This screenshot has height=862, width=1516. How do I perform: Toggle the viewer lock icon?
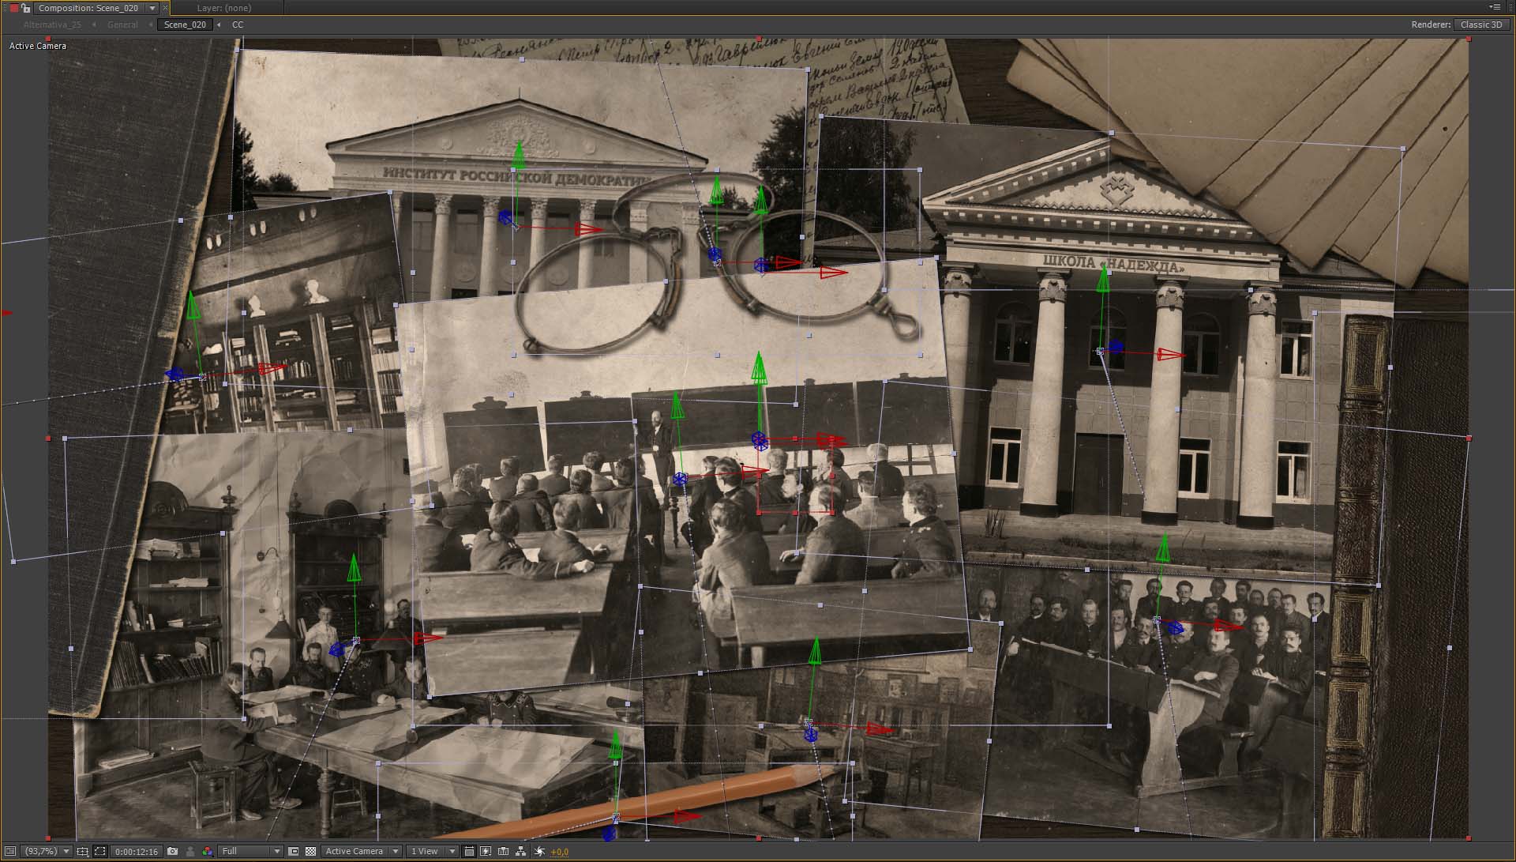pos(25,8)
